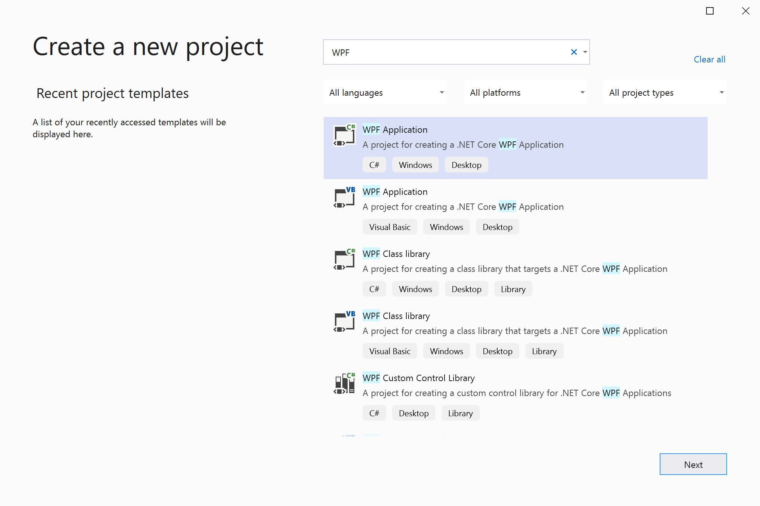Open the All project types dropdown
The image size is (760, 506).
(x=665, y=92)
